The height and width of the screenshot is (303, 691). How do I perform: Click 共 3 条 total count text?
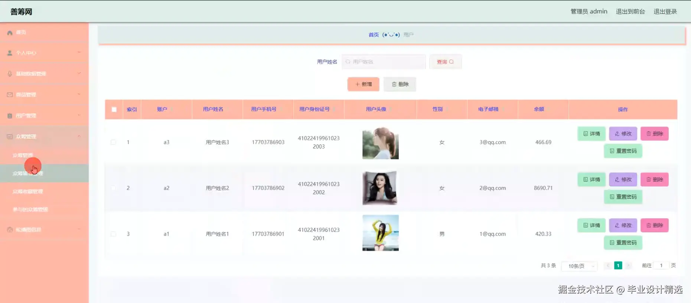click(548, 265)
